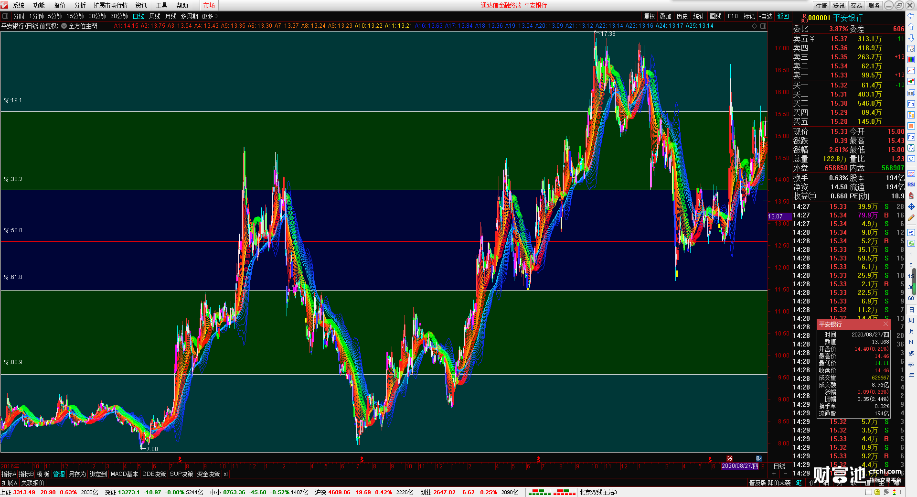This screenshot has height=497, width=917.
Task: Toggle -自选 watchlist in the chart toolbar
Action: (x=766, y=16)
